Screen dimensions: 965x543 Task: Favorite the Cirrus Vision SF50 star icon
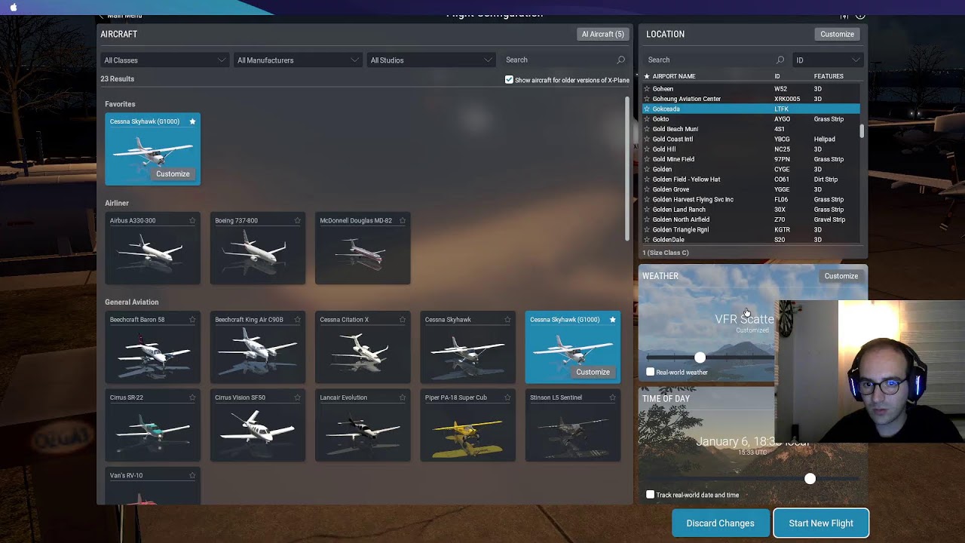tap(297, 397)
